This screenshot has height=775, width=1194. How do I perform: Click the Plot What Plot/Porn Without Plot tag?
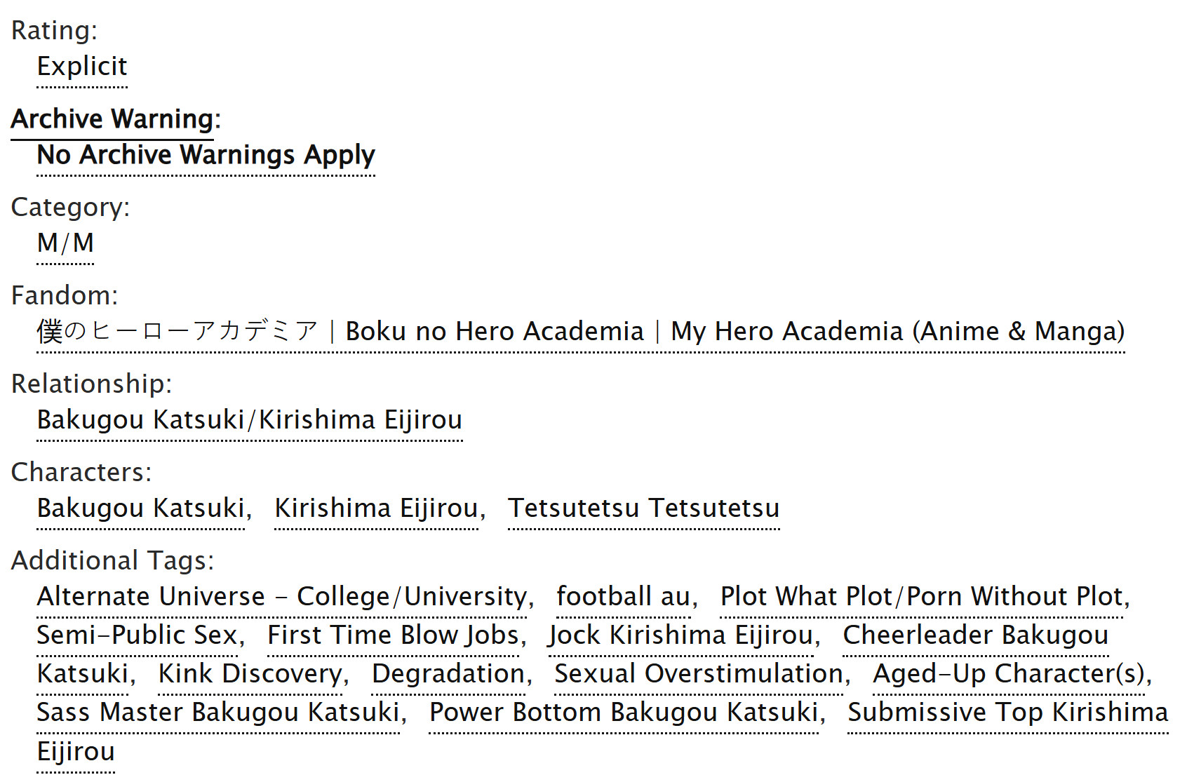pyautogui.click(x=921, y=597)
